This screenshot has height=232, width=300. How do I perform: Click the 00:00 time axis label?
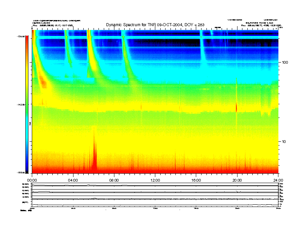click(x=32, y=180)
